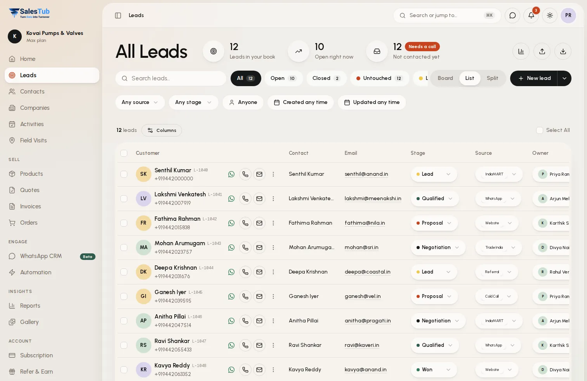Open more options for Ravi Shankar
The width and height of the screenshot is (587, 381).
coord(273,345)
